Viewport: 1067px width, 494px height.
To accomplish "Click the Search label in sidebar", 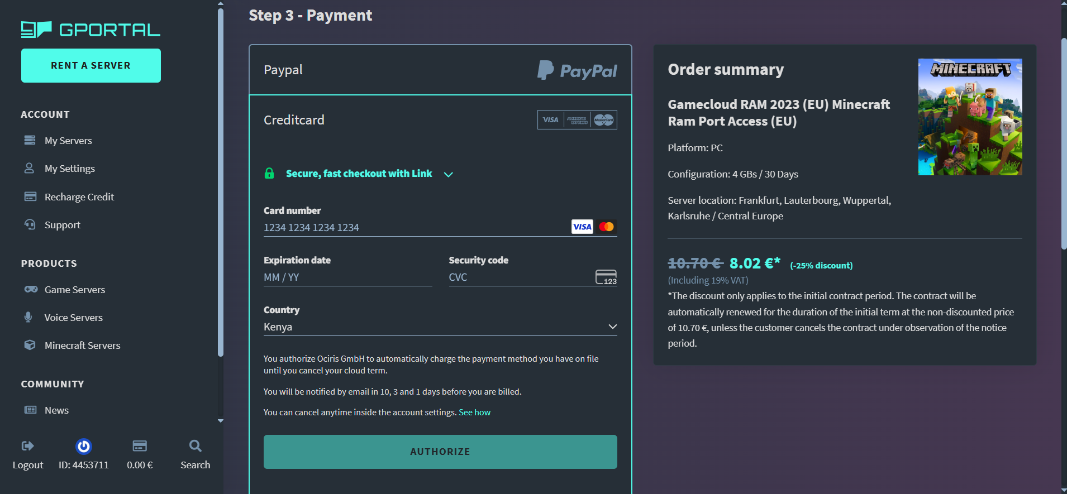I will [x=196, y=465].
